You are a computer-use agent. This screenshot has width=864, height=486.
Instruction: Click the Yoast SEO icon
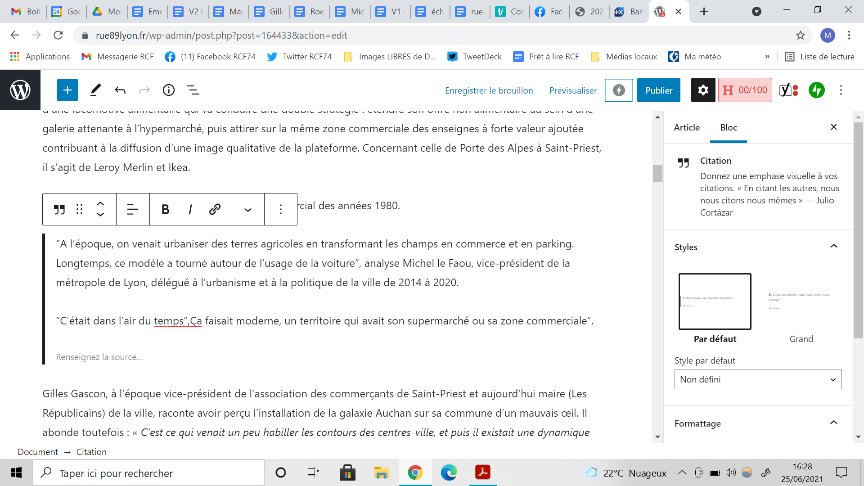point(788,90)
